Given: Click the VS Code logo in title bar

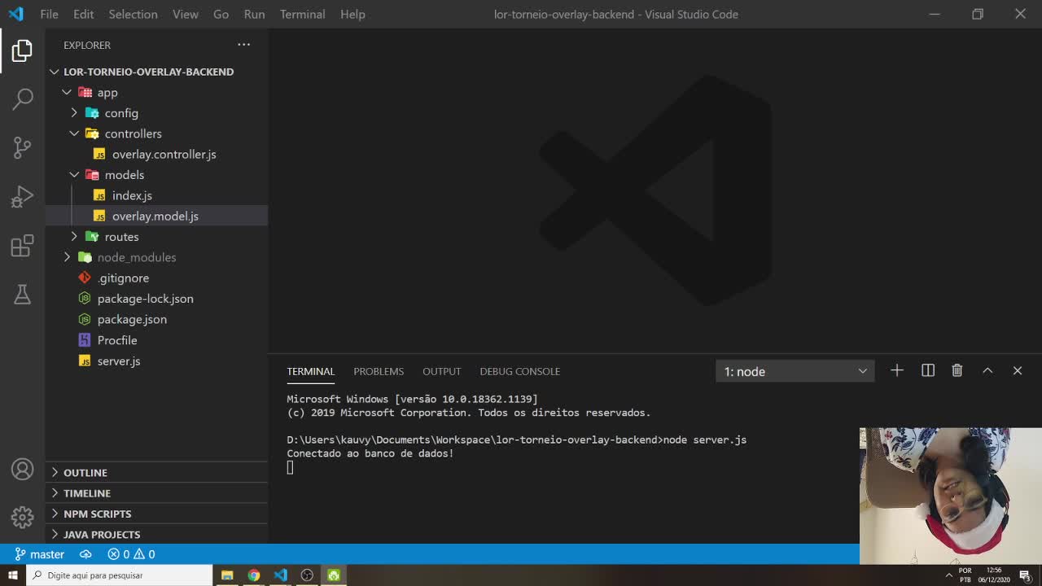Looking at the screenshot, I should (x=15, y=14).
